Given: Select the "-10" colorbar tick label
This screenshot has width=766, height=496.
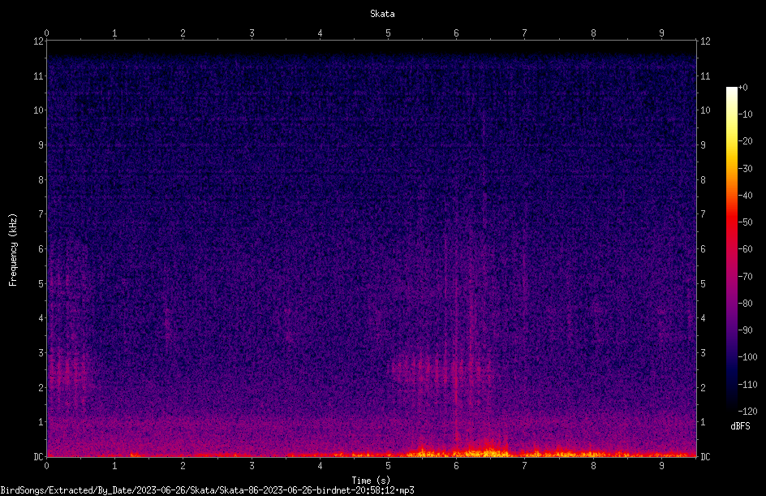Looking at the screenshot, I should [x=745, y=114].
